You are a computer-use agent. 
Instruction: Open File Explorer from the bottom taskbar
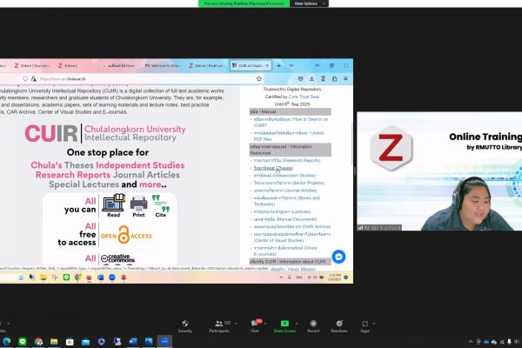click(54, 341)
